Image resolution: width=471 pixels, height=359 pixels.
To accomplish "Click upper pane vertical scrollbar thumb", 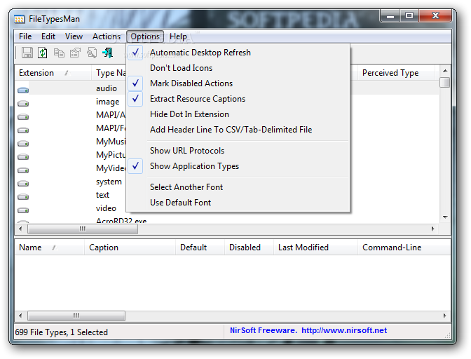I will tap(445, 82).
